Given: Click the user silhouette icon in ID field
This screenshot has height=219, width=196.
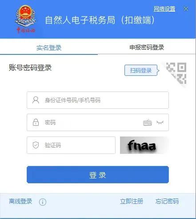Looking at the screenshot, I should coord(36,100).
